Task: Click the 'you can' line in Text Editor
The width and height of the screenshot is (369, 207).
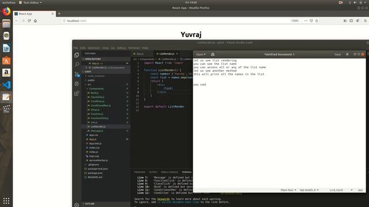Action: click(199, 85)
